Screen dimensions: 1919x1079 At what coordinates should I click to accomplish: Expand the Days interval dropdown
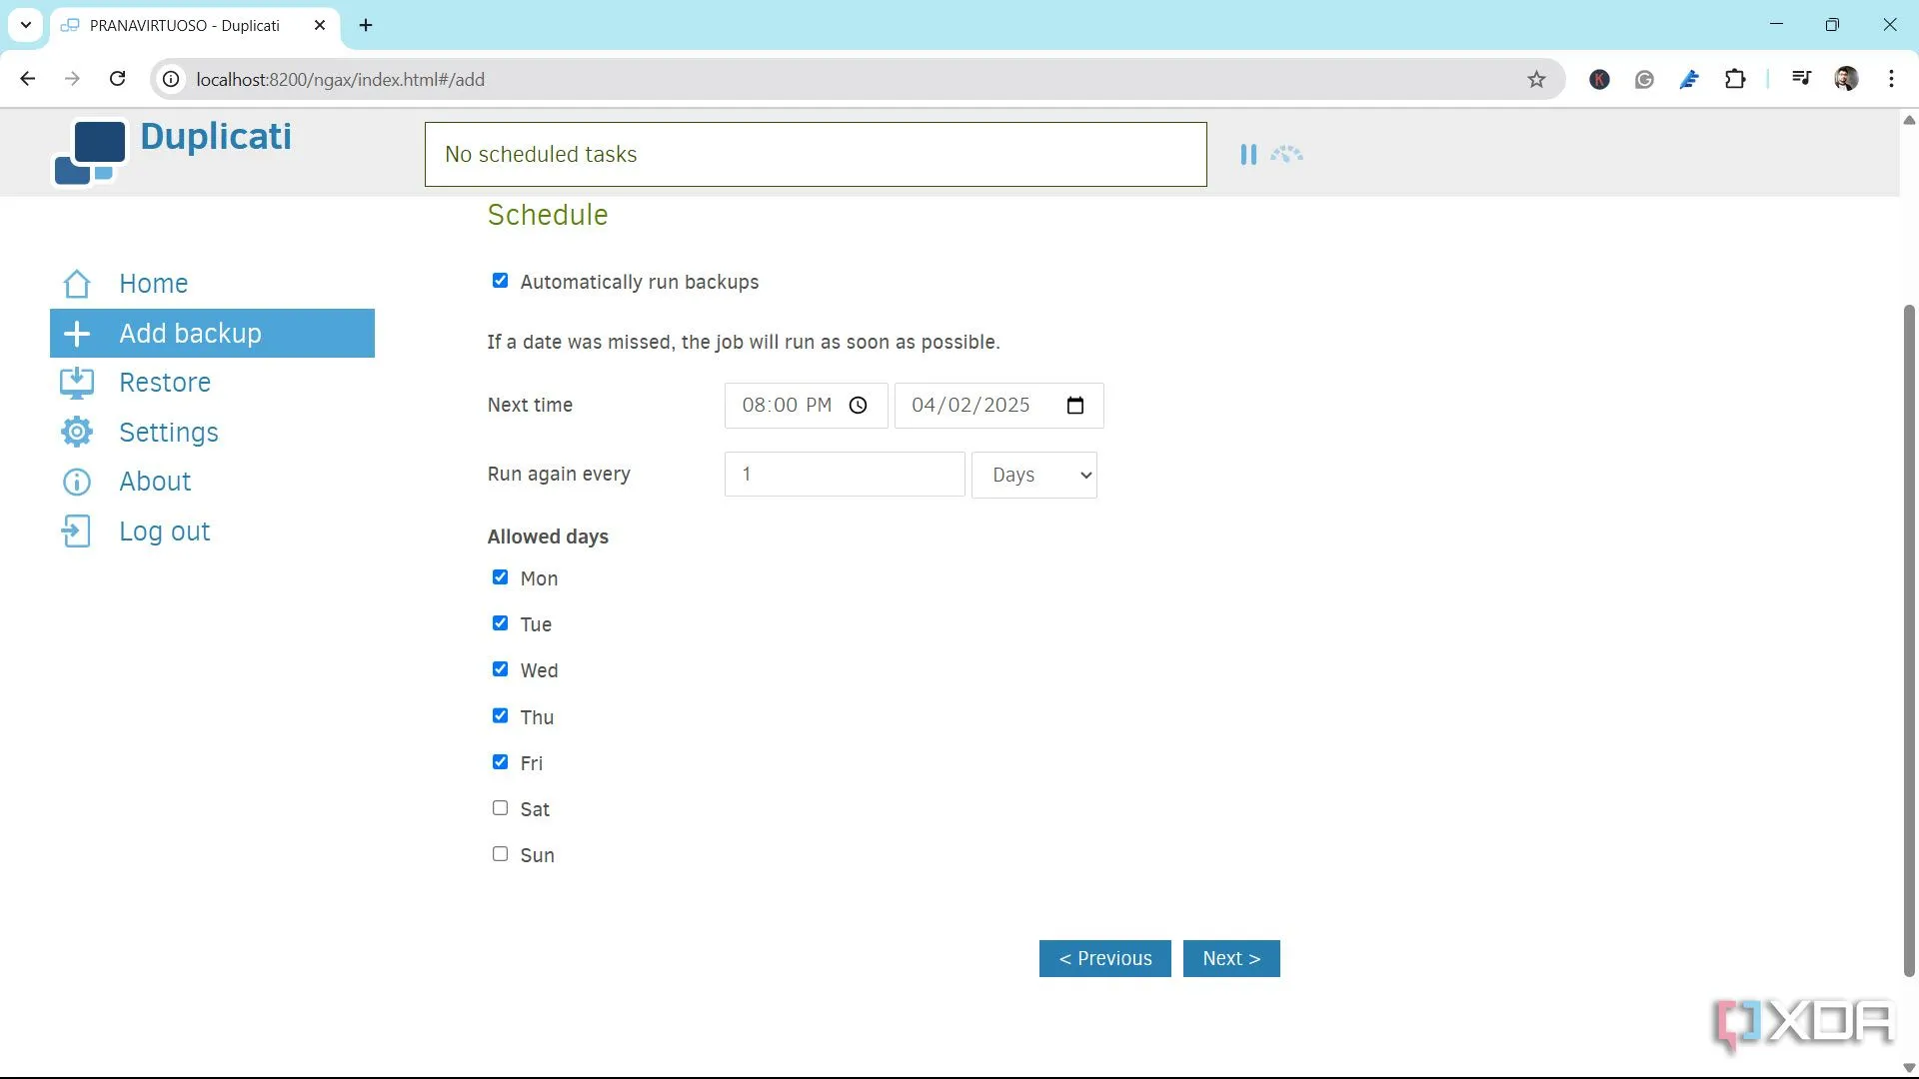point(1034,476)
